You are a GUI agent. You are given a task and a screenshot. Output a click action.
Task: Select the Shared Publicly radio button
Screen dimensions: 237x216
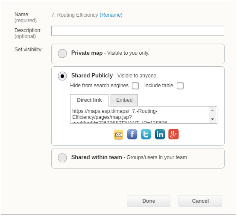point(62,76)
